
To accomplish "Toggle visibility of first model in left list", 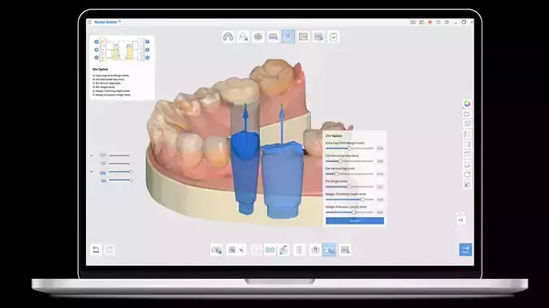I will [x=102, y=155].
